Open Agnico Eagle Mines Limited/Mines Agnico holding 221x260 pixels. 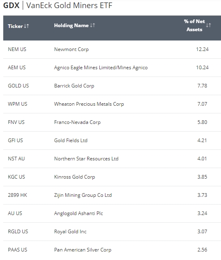(101, 68)
